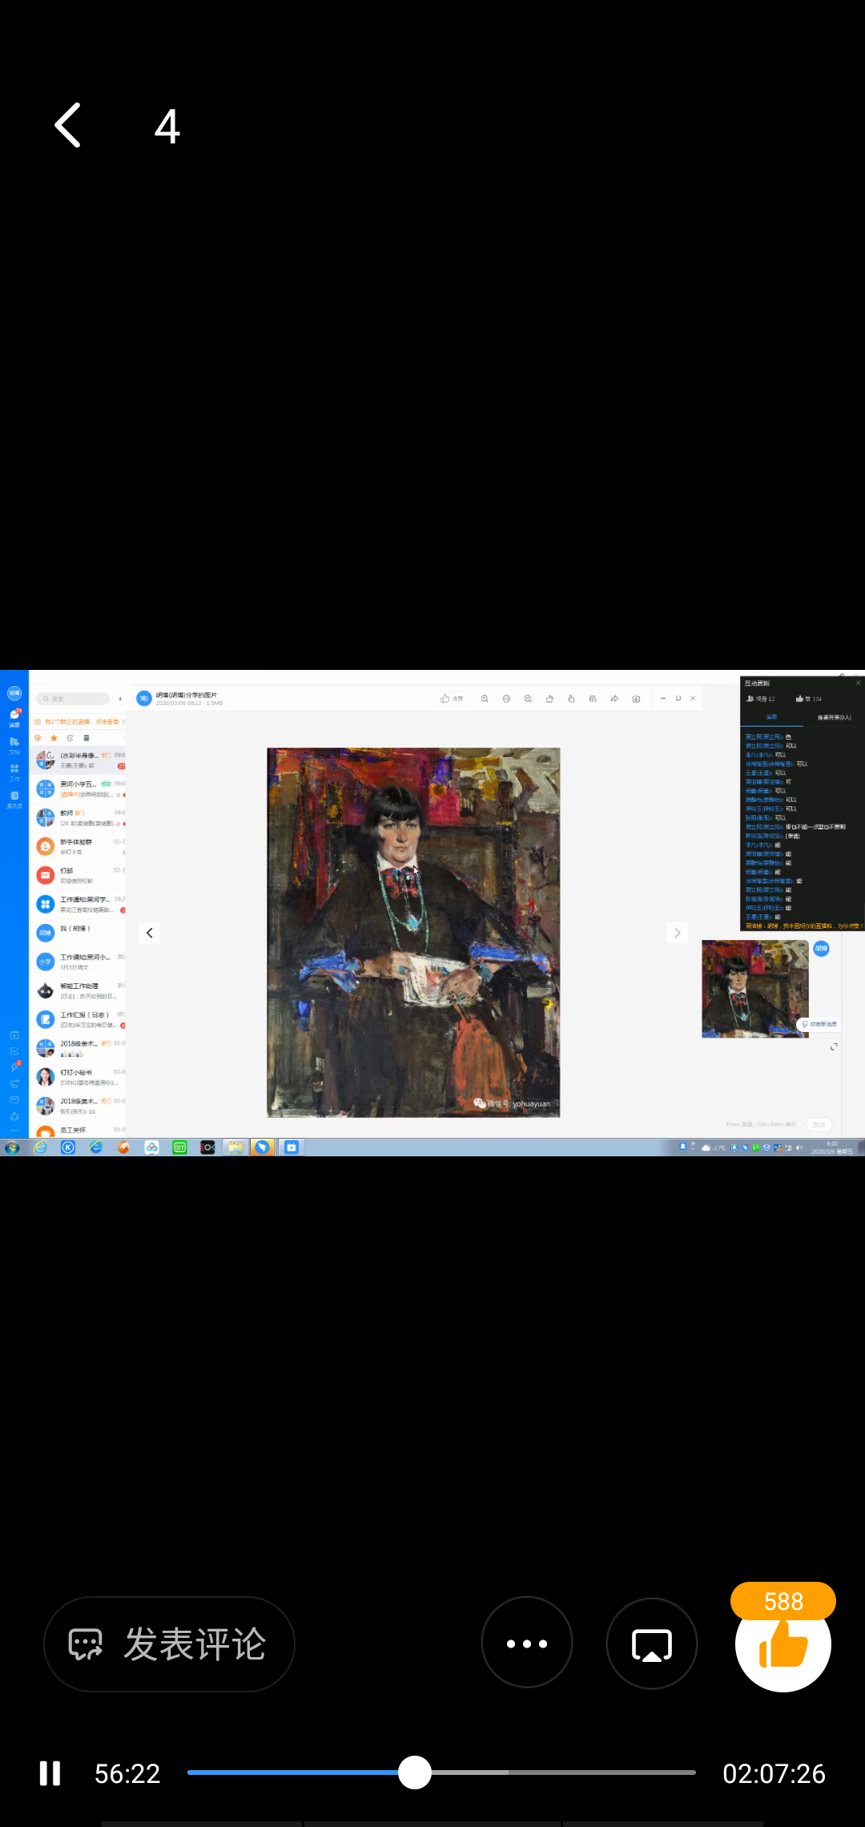
Task: Tap the screen cast icon
Action: pos(652,1643)
